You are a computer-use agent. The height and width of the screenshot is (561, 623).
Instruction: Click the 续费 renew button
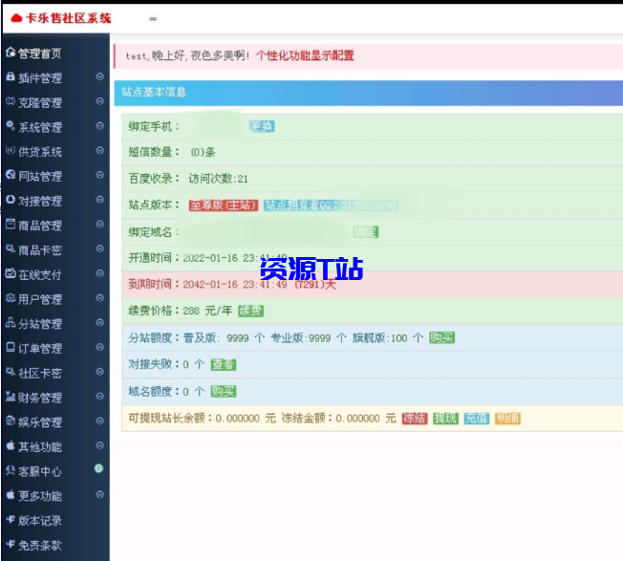coord(250,311)
